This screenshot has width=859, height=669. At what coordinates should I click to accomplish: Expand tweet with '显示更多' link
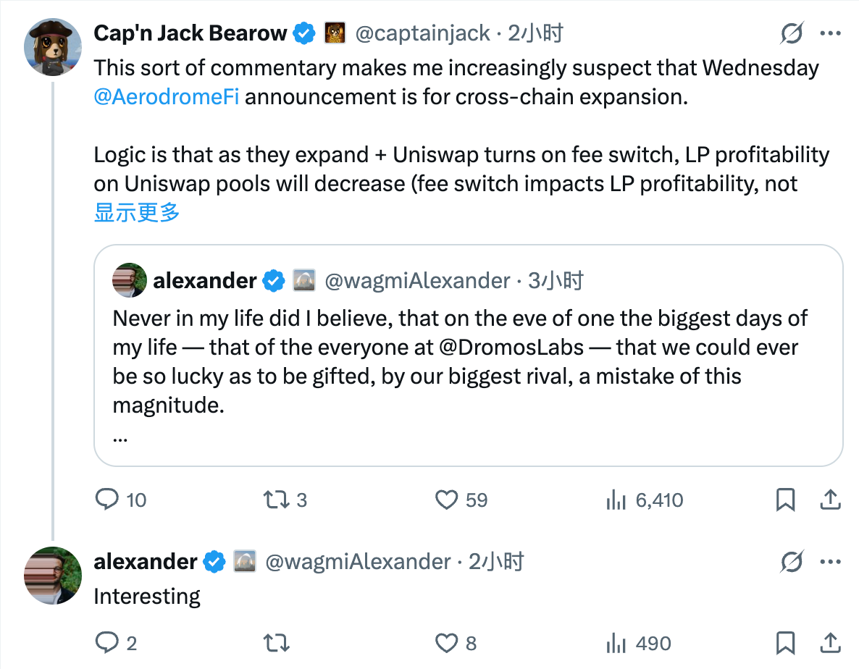pos(137,212)
